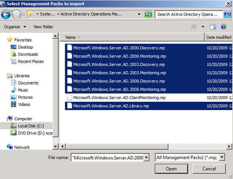Click the Recent Places icon
Screen dimensions: 233x179
point(14,61)
